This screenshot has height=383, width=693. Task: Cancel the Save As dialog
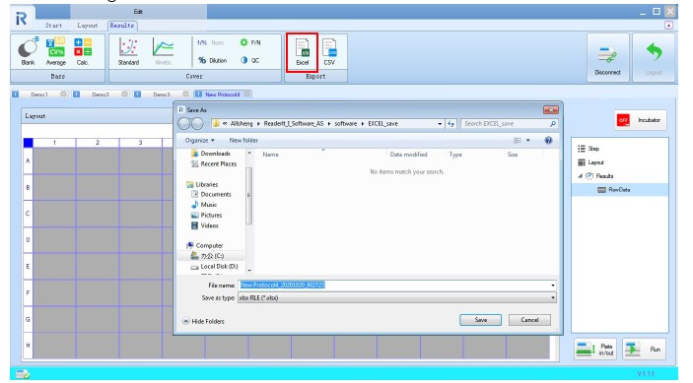pyautogui.click(x=529, y=320)
